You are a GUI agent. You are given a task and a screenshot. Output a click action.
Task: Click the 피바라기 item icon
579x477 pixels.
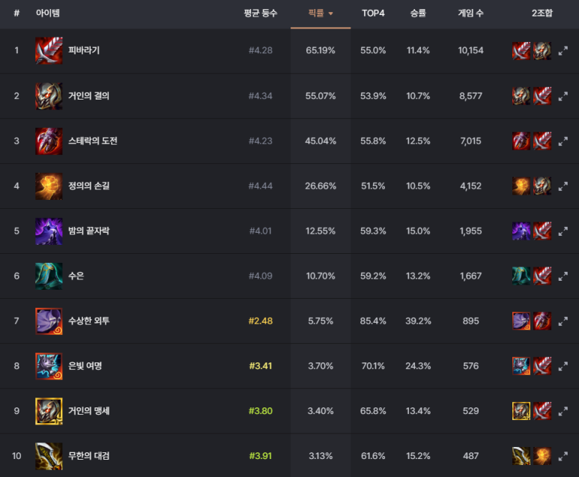tap(49, 51)
